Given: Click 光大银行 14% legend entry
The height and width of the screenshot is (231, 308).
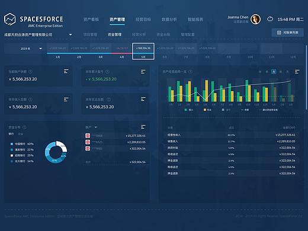Looking at the screenshot, I should pyautogui.click(x=22, y=161).
